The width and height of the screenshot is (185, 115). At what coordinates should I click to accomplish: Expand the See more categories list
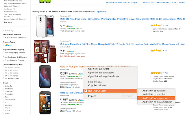(8, 22)
